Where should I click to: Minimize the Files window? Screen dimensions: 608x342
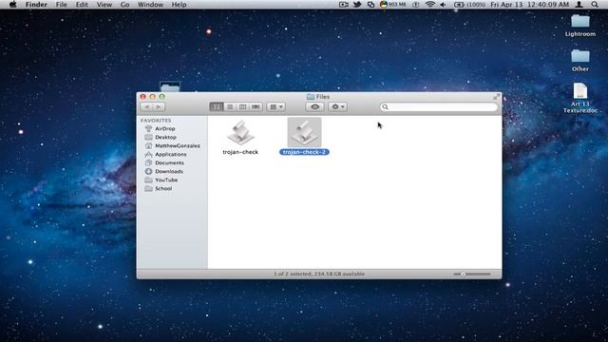(x=152, y=97)
